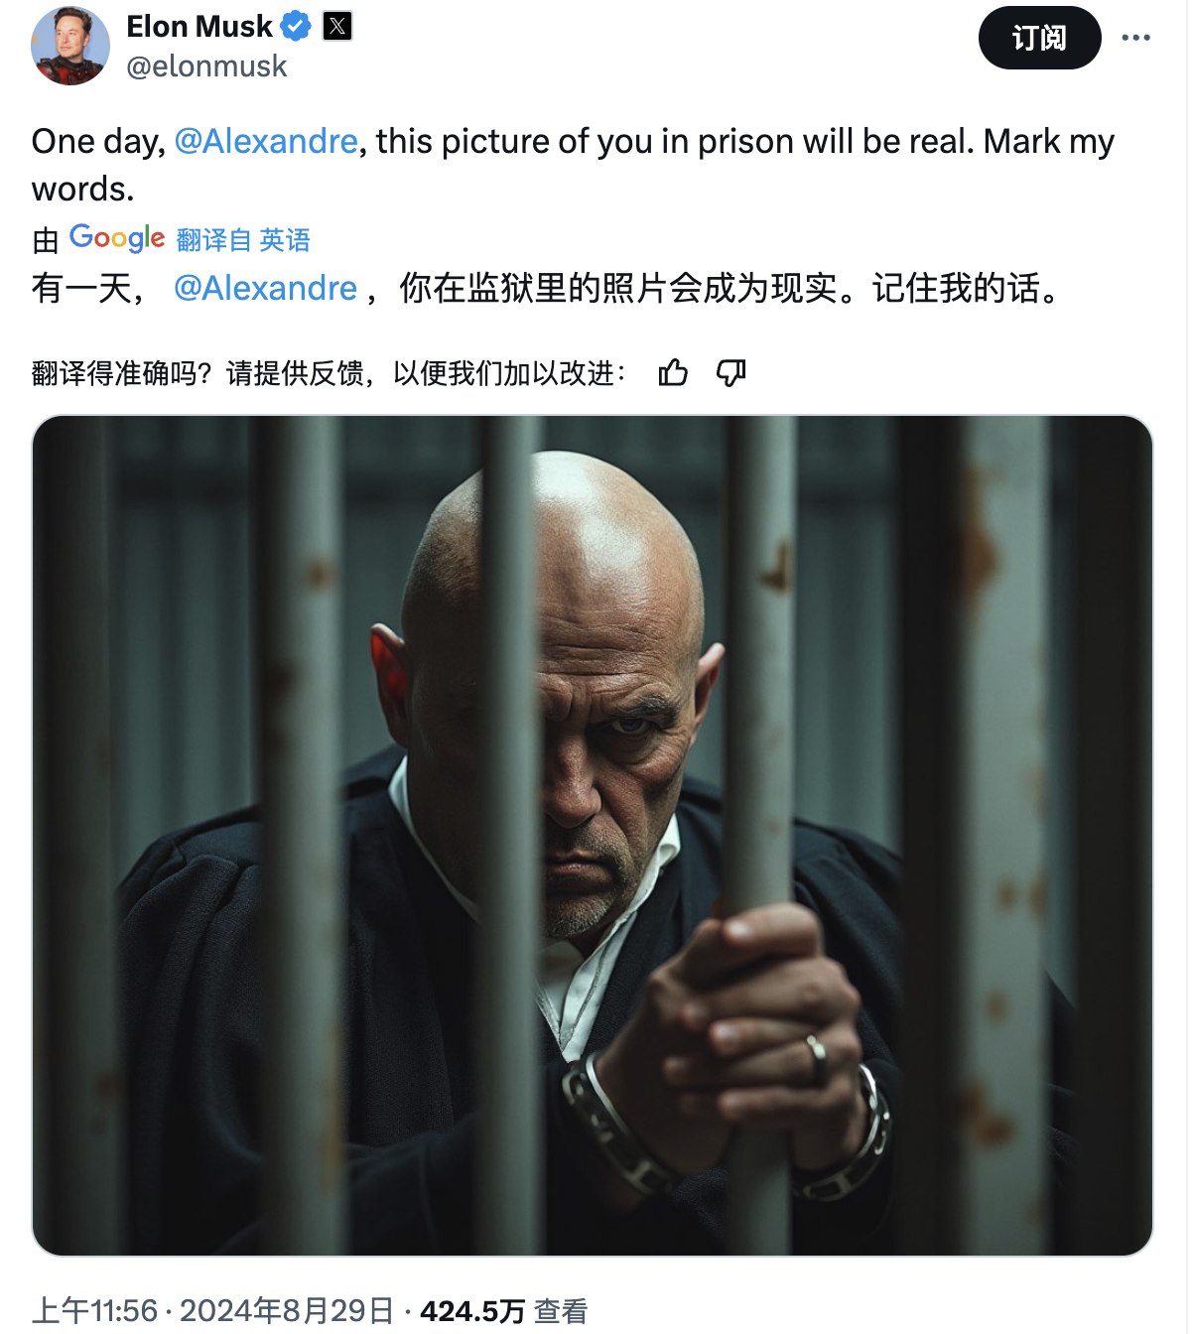Click the thumbs down translation feedback icon
The width and height of the screenshot is (1193, 1334).
(x=731, y=373)
